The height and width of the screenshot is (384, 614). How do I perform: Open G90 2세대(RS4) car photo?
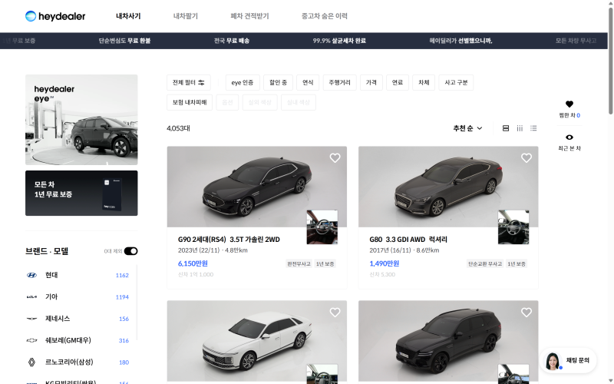coord(257,187)
